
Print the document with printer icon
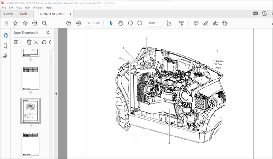click(x=35, y=23)
